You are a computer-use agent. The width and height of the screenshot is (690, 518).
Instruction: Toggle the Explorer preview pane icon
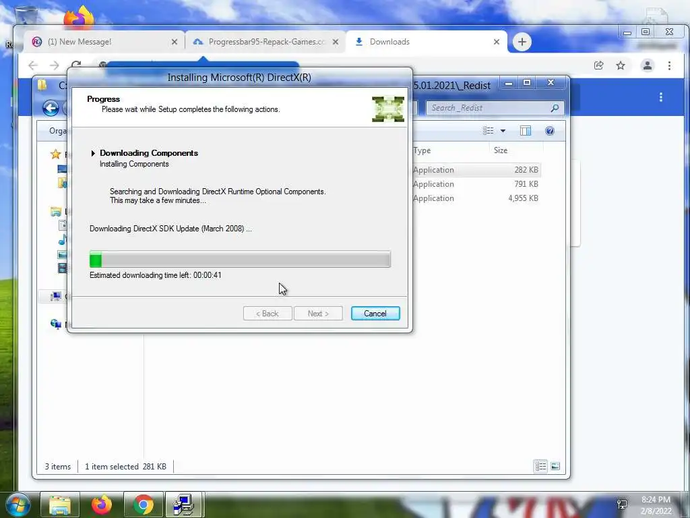526,131
